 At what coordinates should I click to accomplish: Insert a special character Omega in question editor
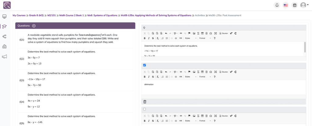(211, 33)
